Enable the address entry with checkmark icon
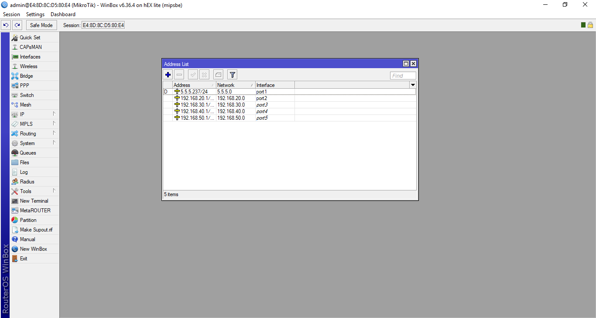This screenshot has width=596, height=318. (193, 74)
